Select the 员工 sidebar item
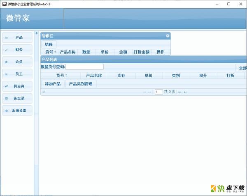 point(17,74)
